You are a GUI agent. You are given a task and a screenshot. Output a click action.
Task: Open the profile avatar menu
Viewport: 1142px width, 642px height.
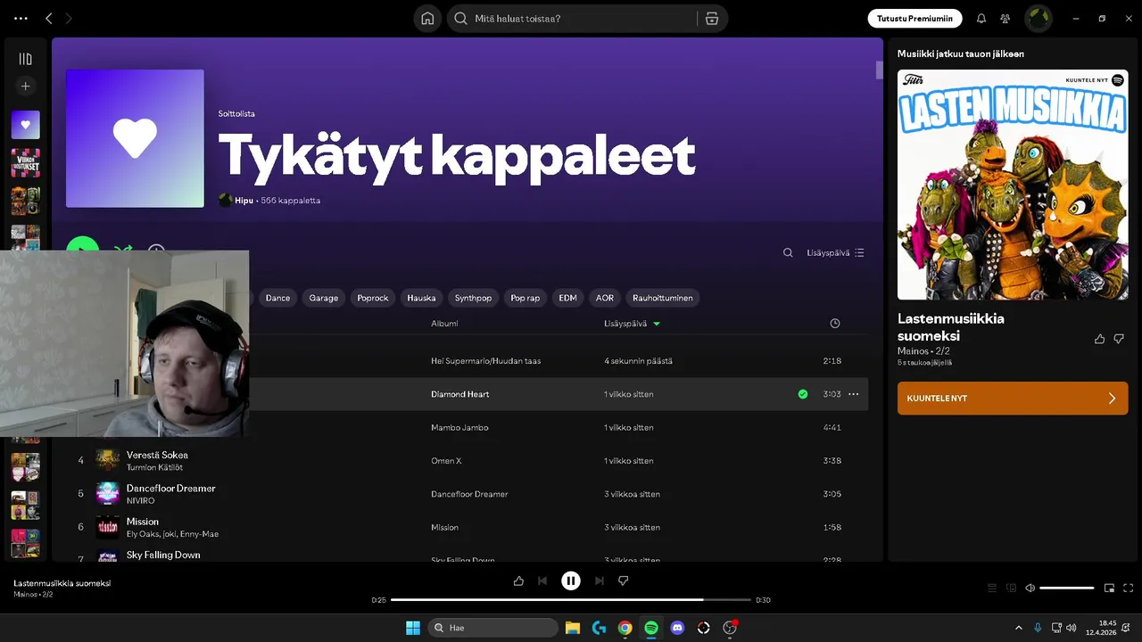tap(1038, 18)
